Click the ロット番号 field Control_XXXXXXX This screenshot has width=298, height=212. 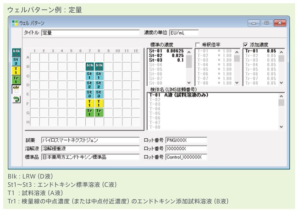pos(186,157)
